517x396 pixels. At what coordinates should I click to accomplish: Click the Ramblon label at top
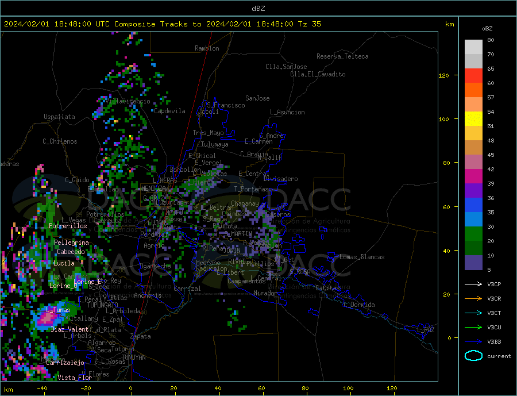tap(207, 48)
